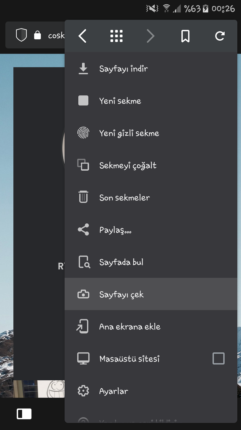Reload the page with refresh icon
Screen dimensions: 241x430
click(220, 36)
